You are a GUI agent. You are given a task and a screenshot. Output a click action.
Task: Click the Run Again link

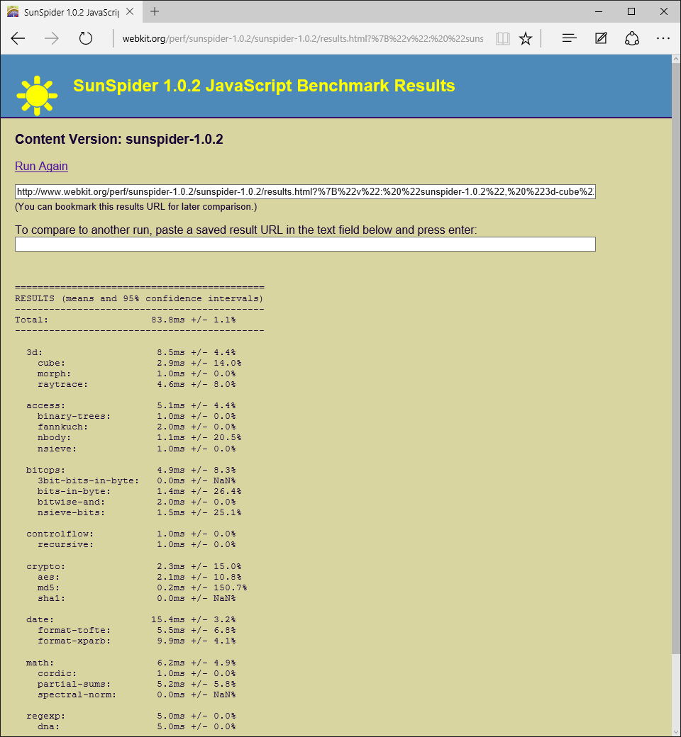pyautogui.click(x=41, y=167)
